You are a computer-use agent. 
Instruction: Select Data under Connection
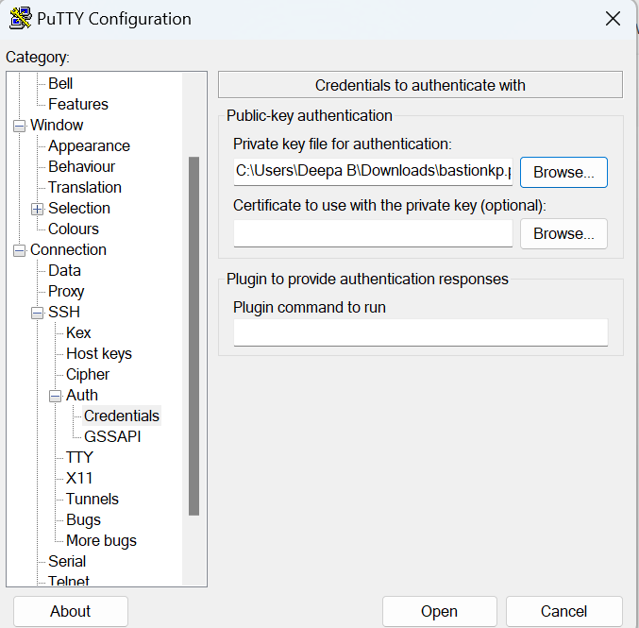(x=64, y=271)
